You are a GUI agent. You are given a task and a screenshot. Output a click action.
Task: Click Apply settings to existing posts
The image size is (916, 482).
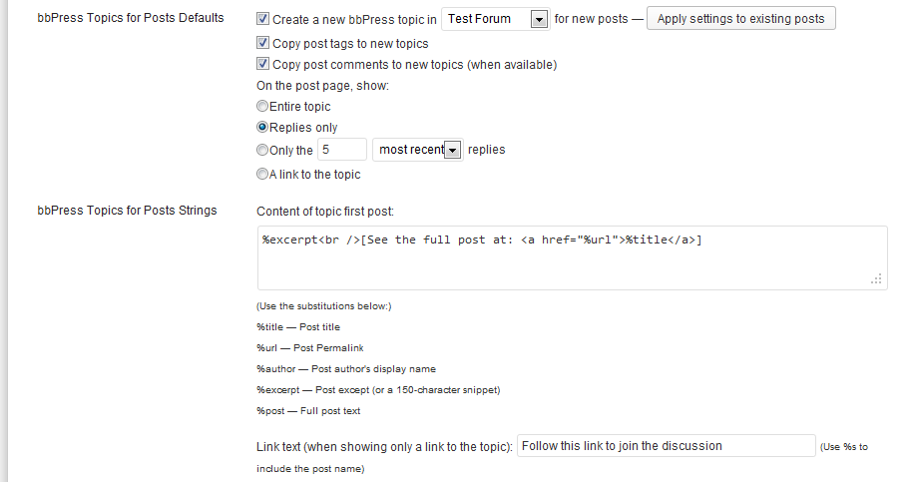(x=740, y=18)
